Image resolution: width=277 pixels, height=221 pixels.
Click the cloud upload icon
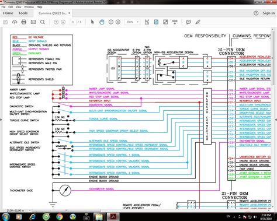pyautogui.click(x=15, y=22)
